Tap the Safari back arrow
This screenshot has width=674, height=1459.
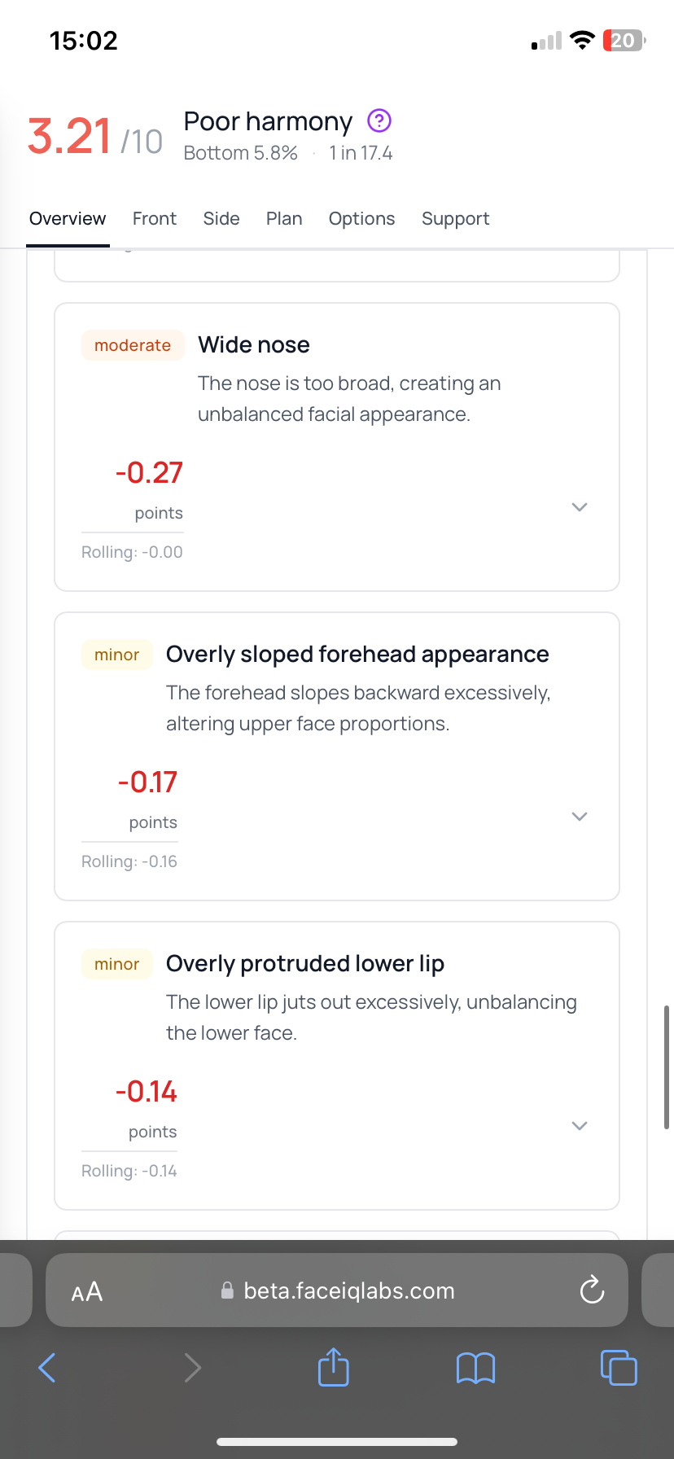click(x=48, y=1368)
